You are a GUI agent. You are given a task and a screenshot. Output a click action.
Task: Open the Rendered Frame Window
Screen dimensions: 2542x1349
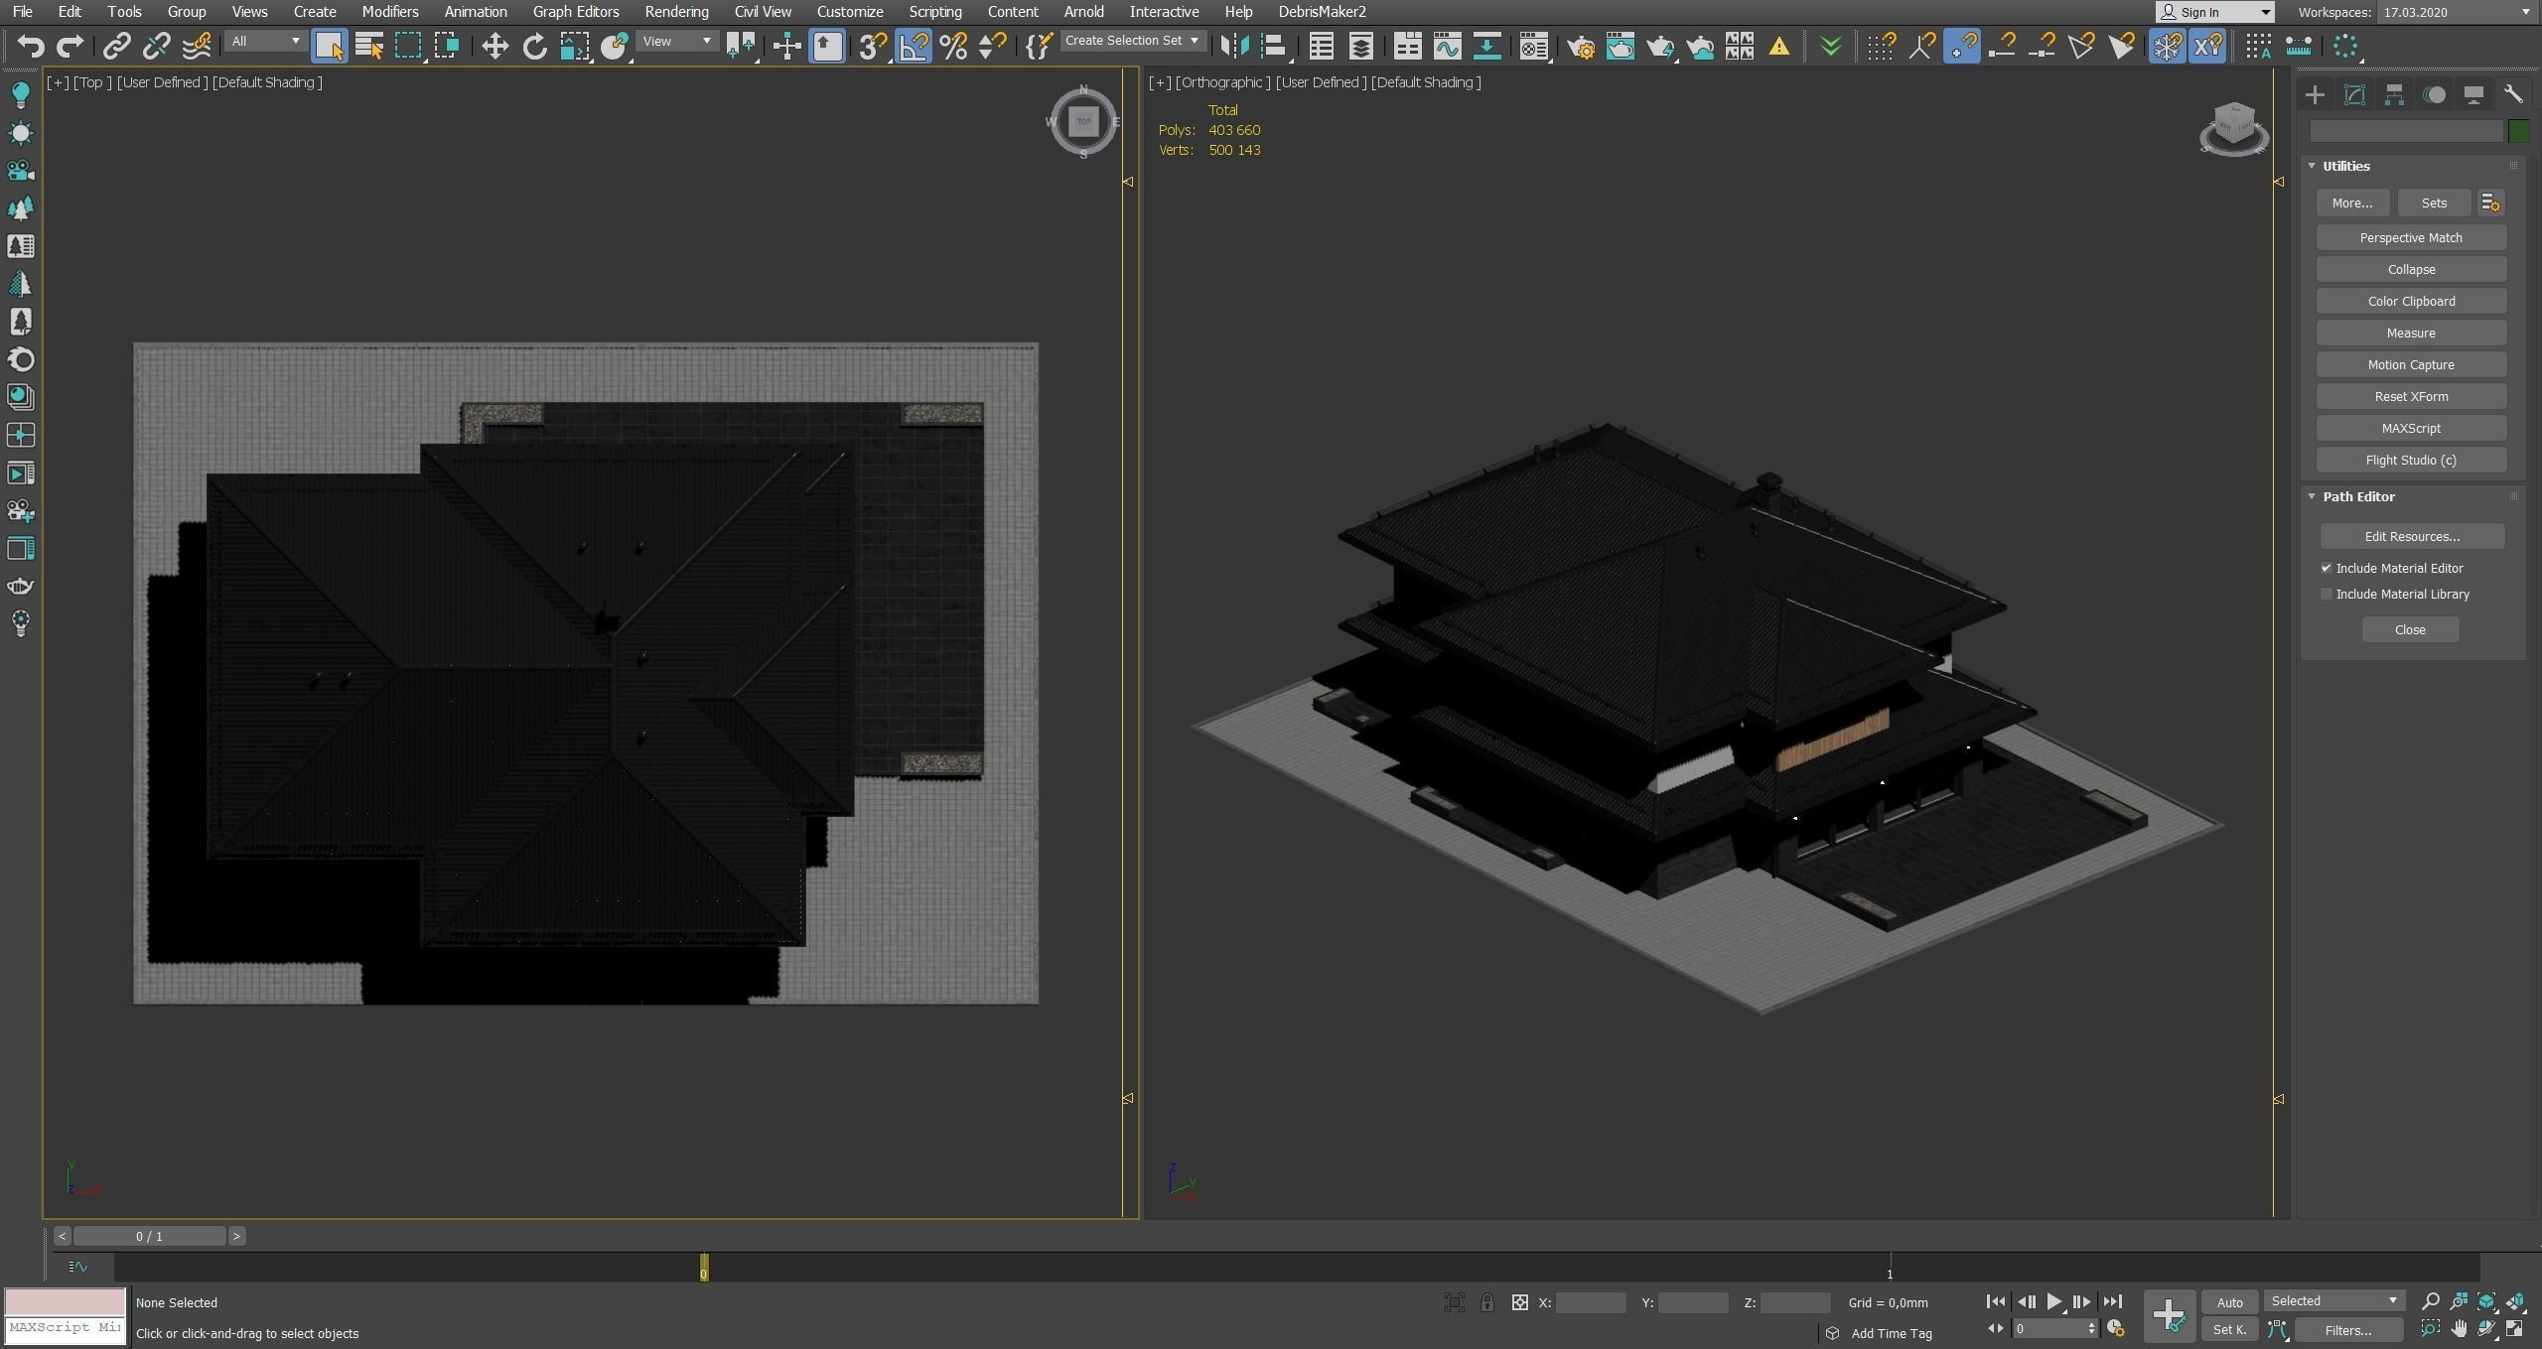tap(1621, 46)
